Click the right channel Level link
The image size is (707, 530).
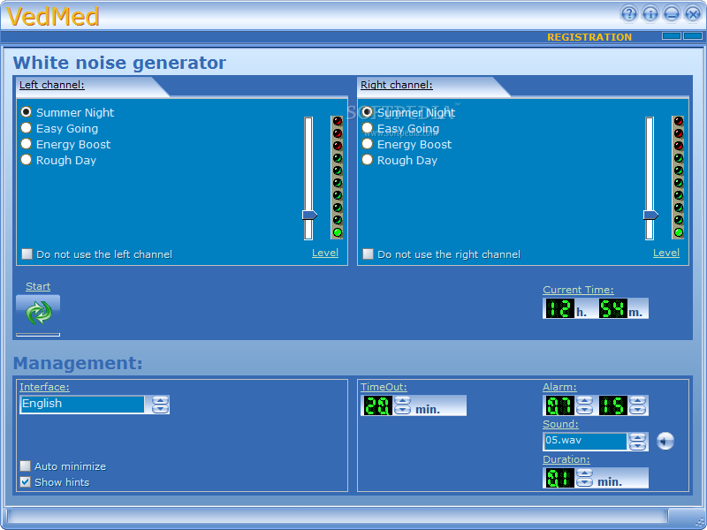point(666,253)
